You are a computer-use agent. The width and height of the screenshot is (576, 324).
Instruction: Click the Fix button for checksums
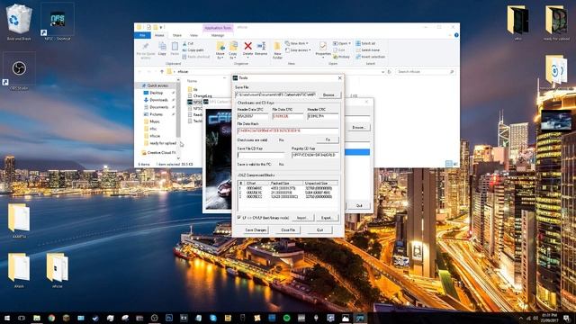tap(328, 140)
